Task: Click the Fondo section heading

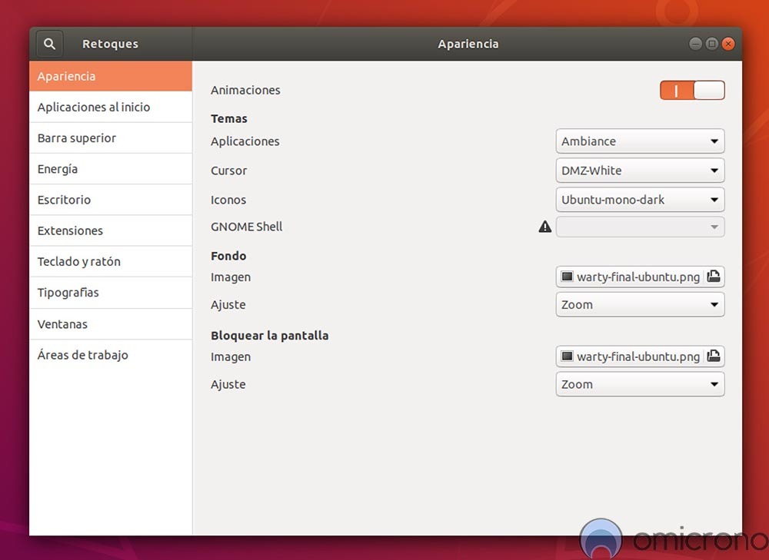Action: point(228,256)
